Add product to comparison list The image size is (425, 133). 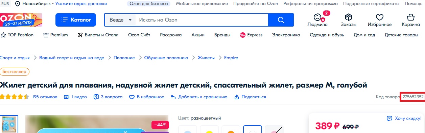coord(199,97)
